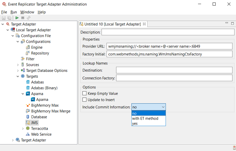Image resolution: width=236 pixels, height=151 pixels.
Task: Click the Refresh arrows toolbar icon
Action: (29, 18)
